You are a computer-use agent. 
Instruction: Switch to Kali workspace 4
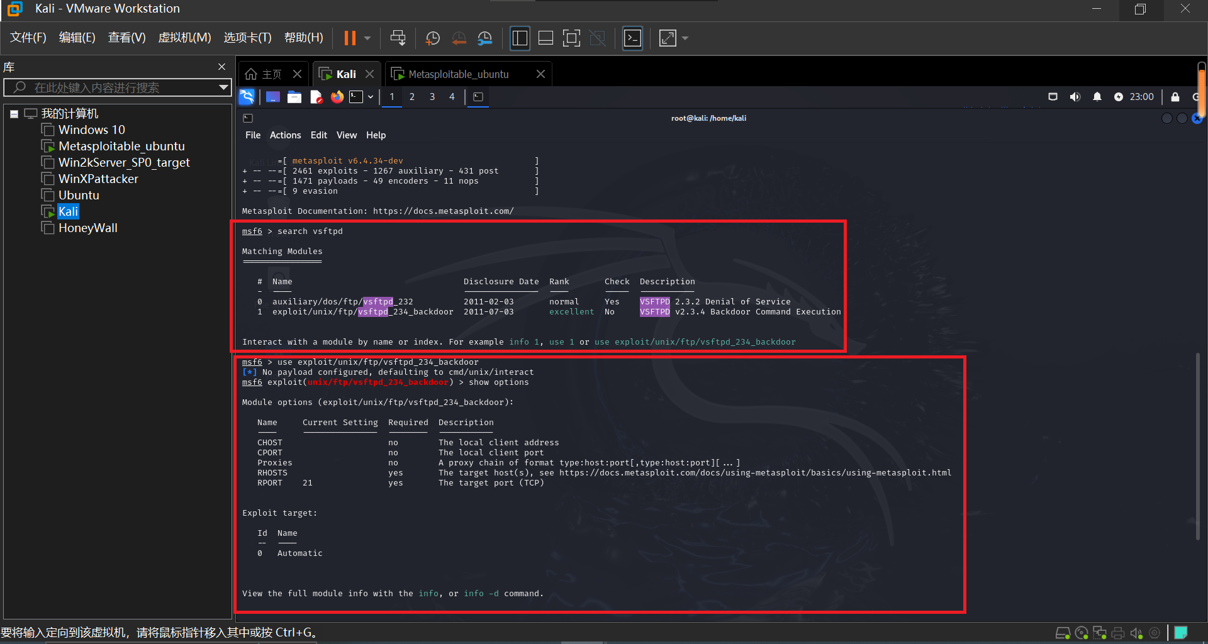point(452,97)
